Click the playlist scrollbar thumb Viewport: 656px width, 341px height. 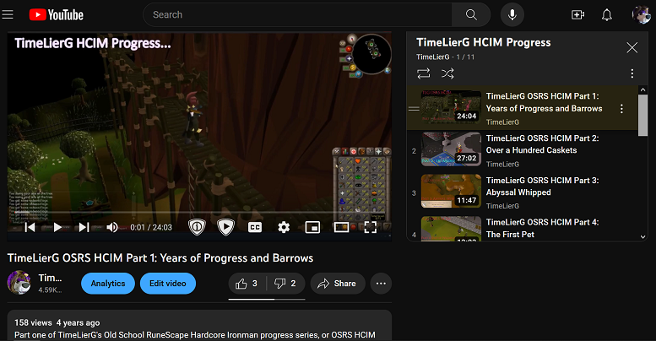point(642,115)
